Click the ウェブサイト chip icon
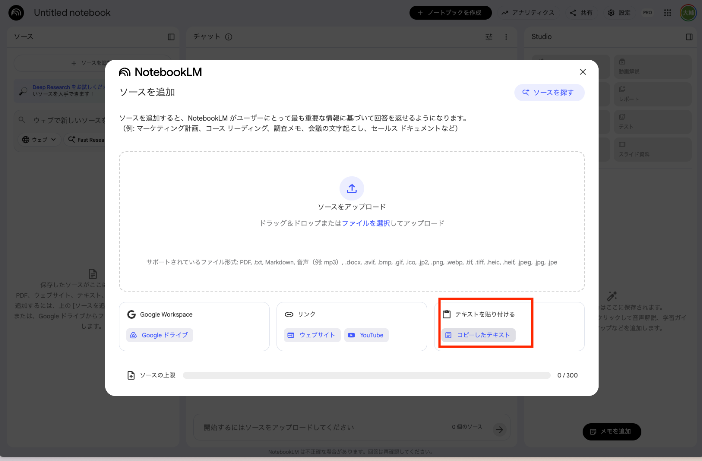Screen dimensions: 702x461 [x=291, y=335]
